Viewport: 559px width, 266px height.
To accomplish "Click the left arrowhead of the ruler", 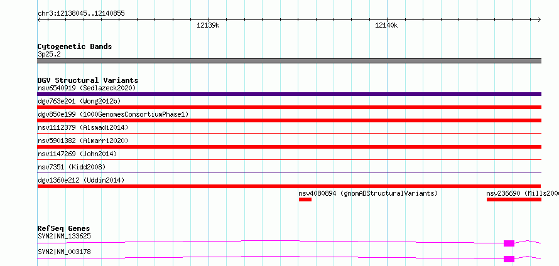I will tap(39, 20).
